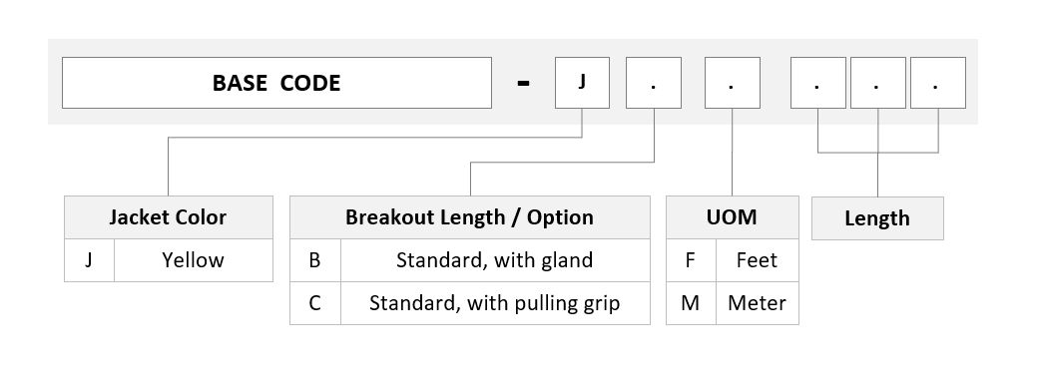
Task: Click the B option code cell
Action: pyautogui.click(x=315, y=260)
